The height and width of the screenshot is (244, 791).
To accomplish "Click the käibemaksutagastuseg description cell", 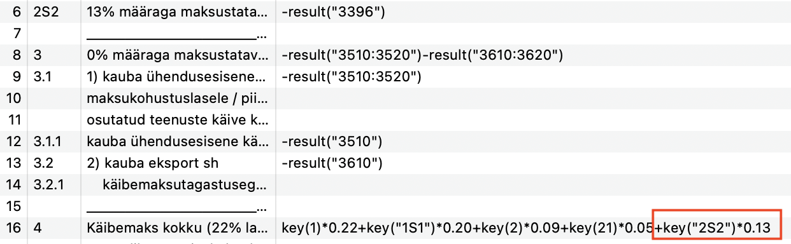I will click(x=178, y=186).
